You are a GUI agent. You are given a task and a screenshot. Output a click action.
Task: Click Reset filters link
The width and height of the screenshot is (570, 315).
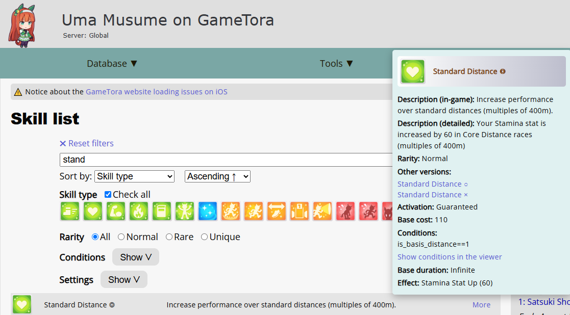(87, 143)
